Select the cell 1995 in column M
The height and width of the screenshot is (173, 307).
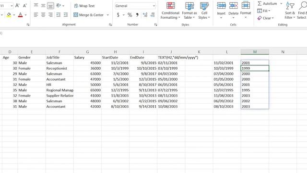point(255,90)
